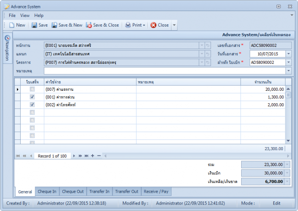Click horizontal scroll right arrow
Viewport: 298px width, 211px height.
click(x=288, y=156)
